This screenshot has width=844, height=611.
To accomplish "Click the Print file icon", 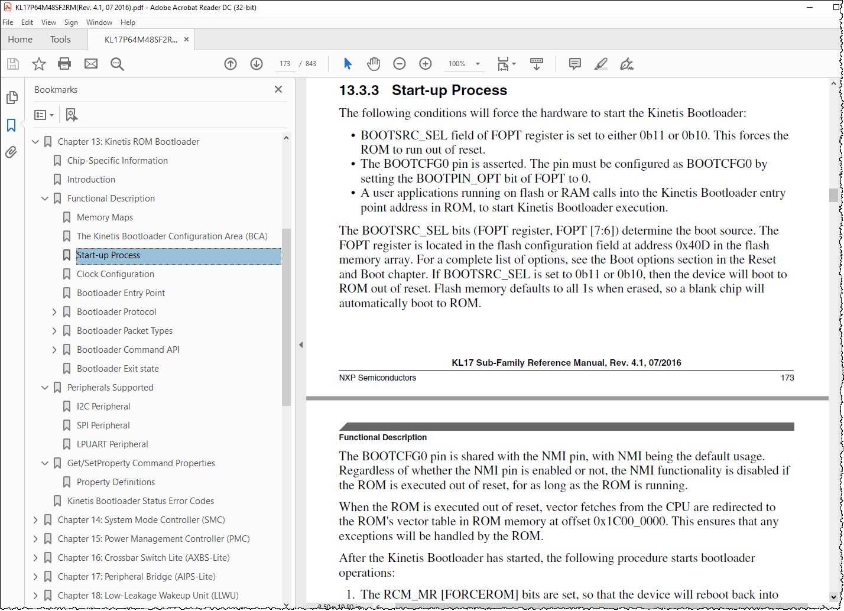I will pyautogui.click(x=64, y=64).
